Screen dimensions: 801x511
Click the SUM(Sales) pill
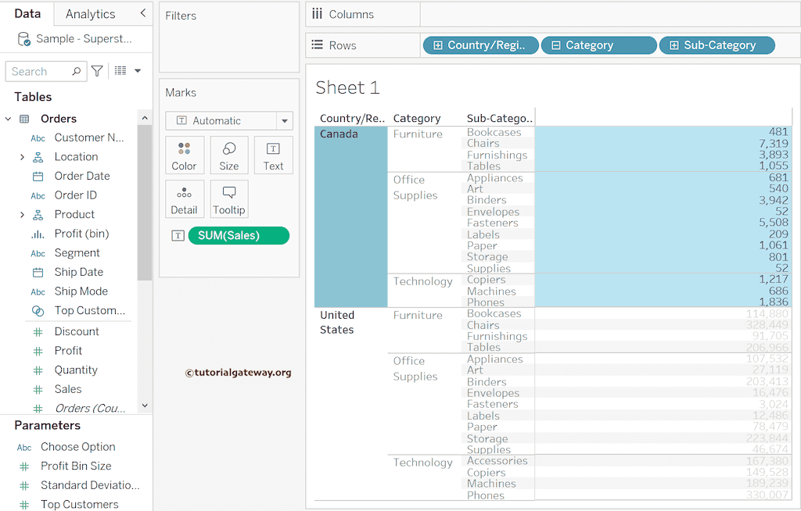(x=239, y=235)
